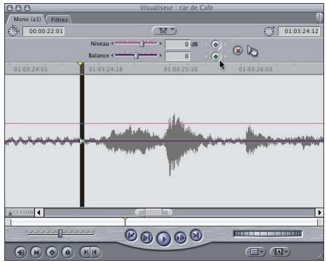This screenshot has width=326, height=262.
Task: Go to next Niveau keyframe arrow
Action: point(225,44)
